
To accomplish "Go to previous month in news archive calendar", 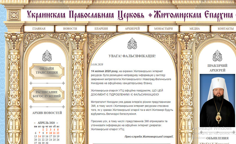I will 35,123.
